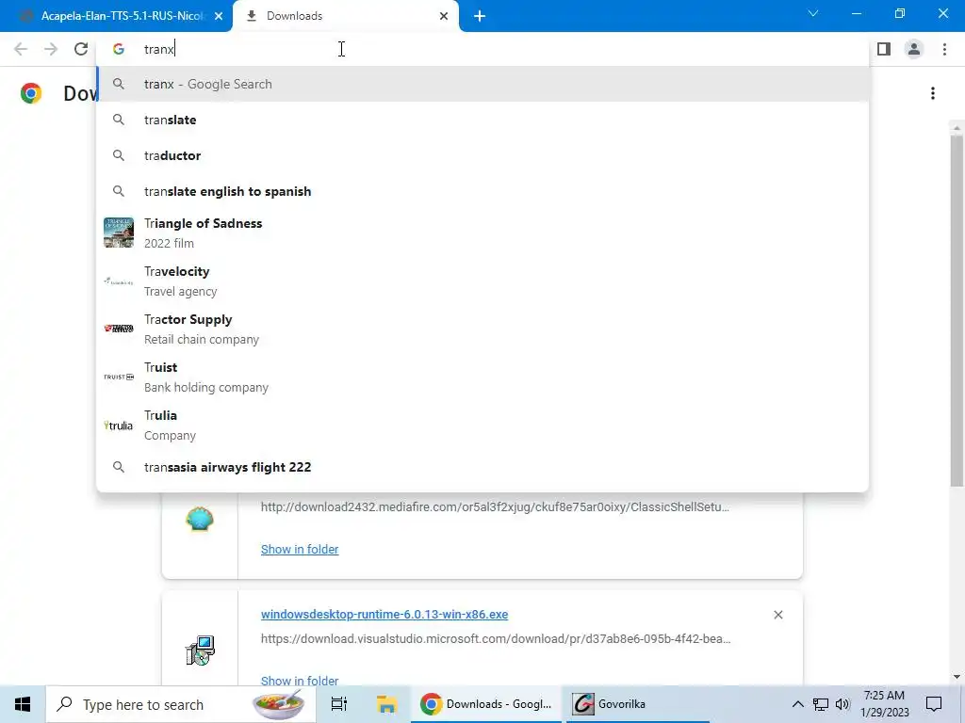Switch to the Acapela-Elan-TTS tab
This screenshot has height=723, width=965.
click(x=116, y=16)
